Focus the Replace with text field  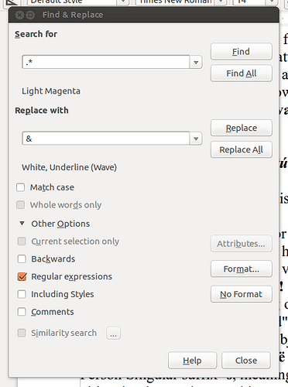(x=106, y=139)
